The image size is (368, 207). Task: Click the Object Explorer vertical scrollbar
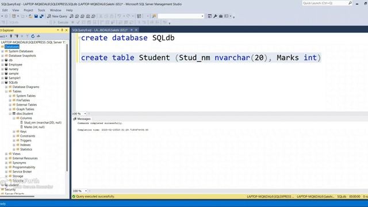pyautogui.click(x=67, y=108)
